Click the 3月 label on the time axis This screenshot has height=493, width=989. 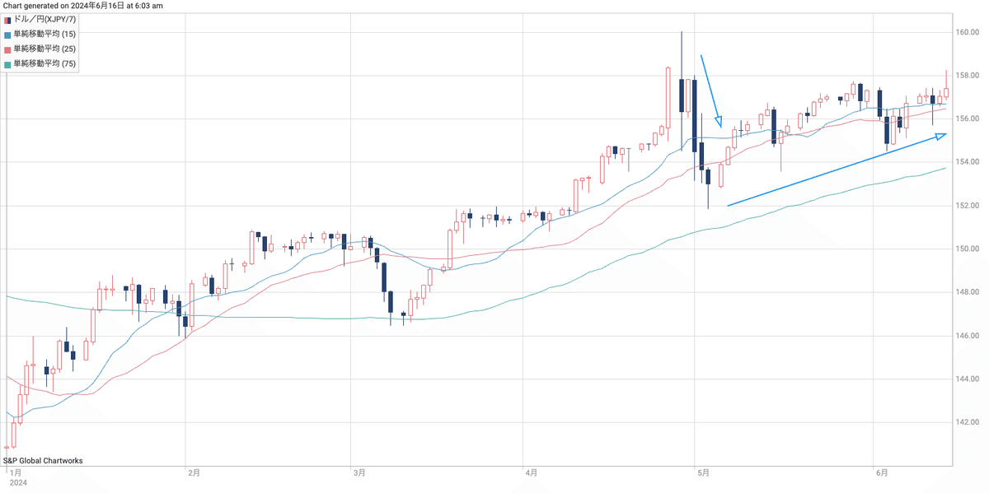[359, 473]
